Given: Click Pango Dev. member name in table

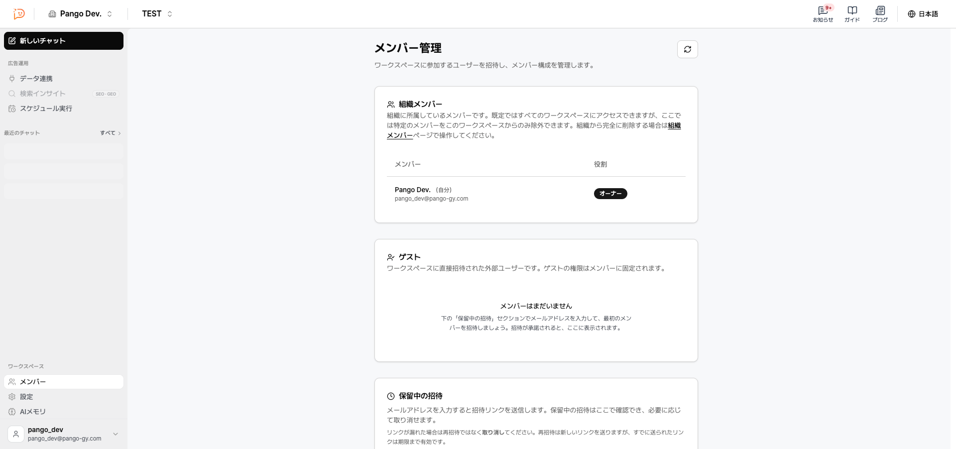Looking at the screenshot, I should coord(412,190).
